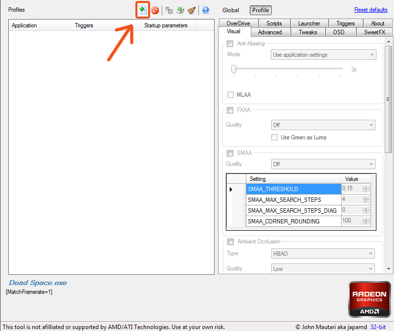Click the add new profile icon
This screenshot has height=331, width=394.
pyautogui.click(x=143, y=10)
